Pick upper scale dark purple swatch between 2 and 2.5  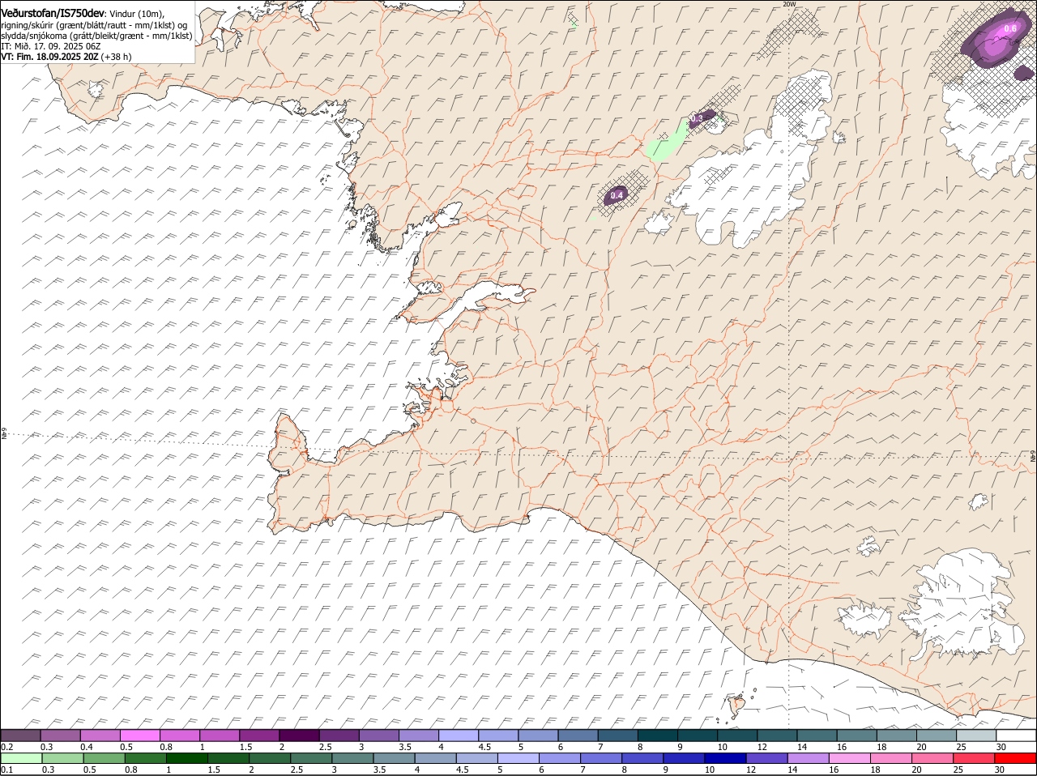pos(299,735)
